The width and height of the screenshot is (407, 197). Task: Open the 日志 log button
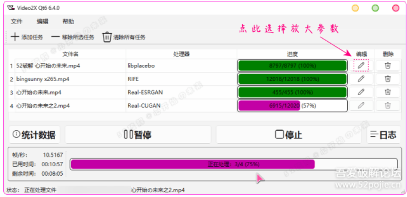[x=383, y=134]
